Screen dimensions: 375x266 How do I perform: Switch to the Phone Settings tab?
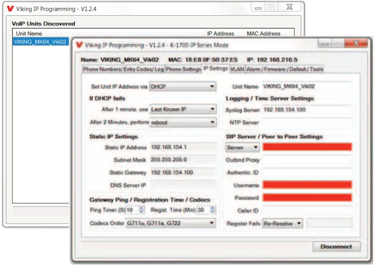pyautogui.click(x=183, y=69)
